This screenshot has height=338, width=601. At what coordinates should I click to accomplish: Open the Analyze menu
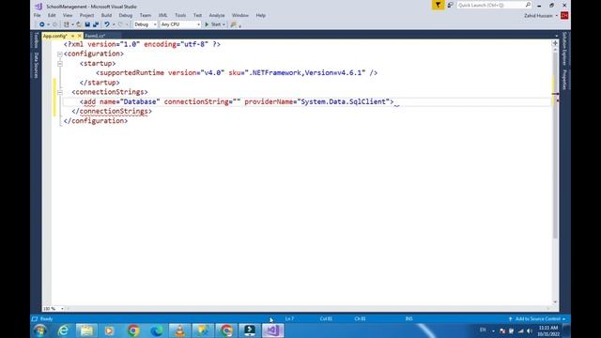coord(217,15)
